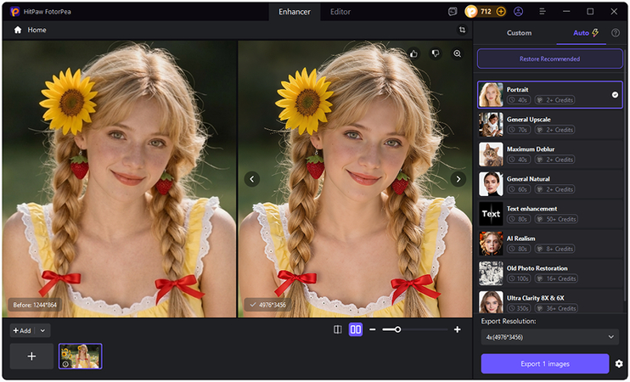Select the General Natural model

pos(549,184)
